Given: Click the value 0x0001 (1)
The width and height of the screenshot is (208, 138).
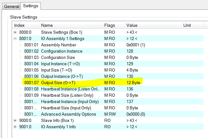Looking at the screenshot, I should point(136,45).
